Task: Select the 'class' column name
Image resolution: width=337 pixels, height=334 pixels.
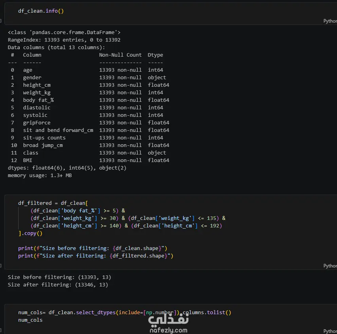Action: tap(30, 153)
